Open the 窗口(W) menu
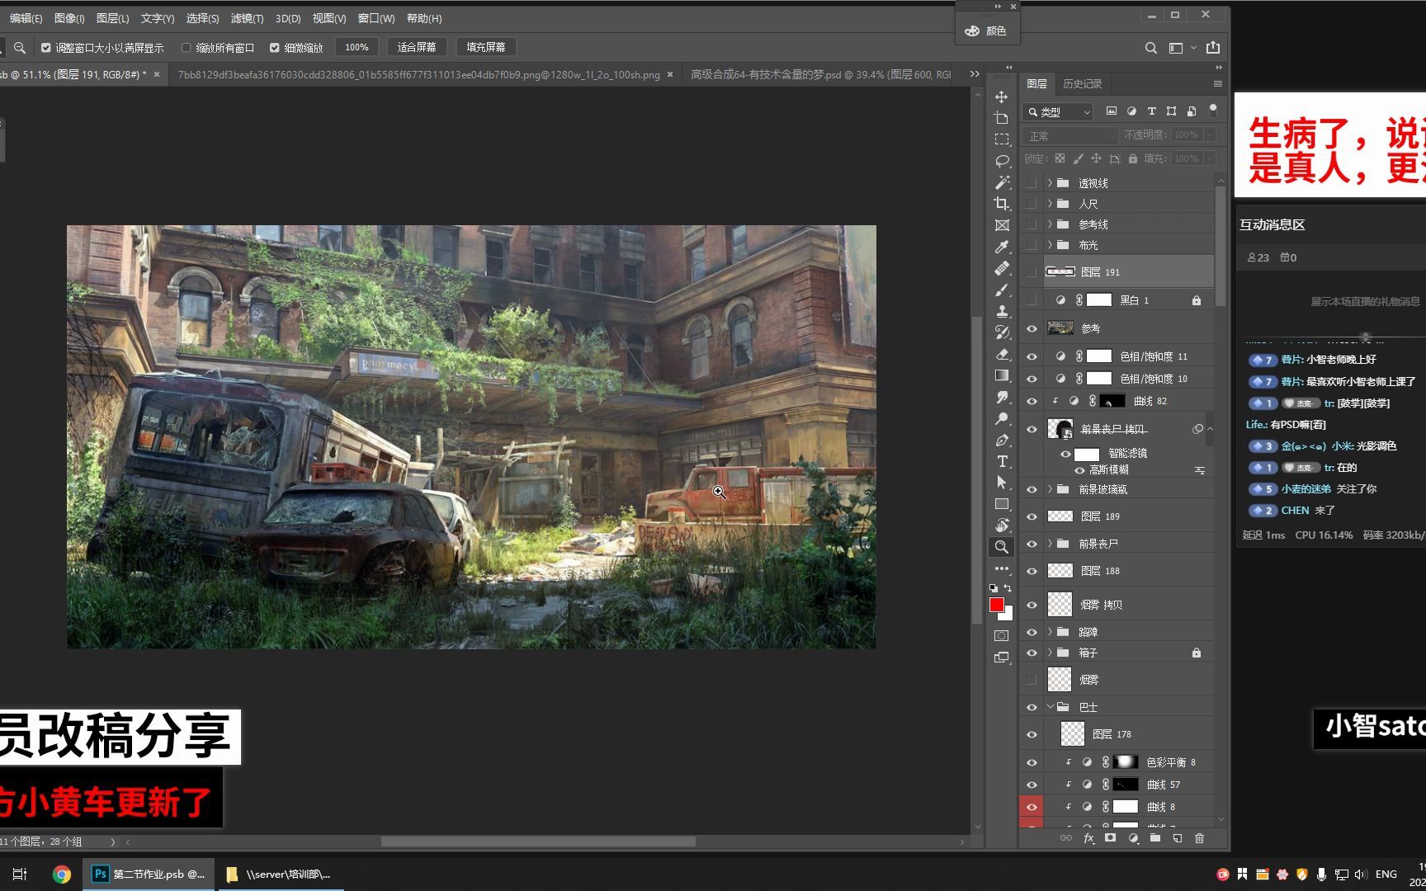 (x=376, y=18)
